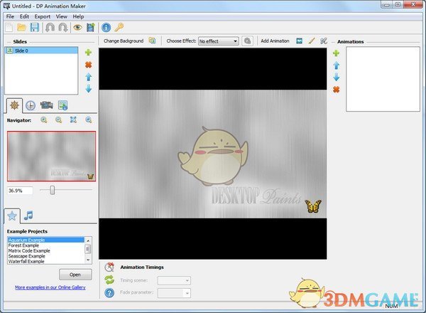Click the Open button under Example Projects
Screen dimensions: 426x313
point(75,275)
